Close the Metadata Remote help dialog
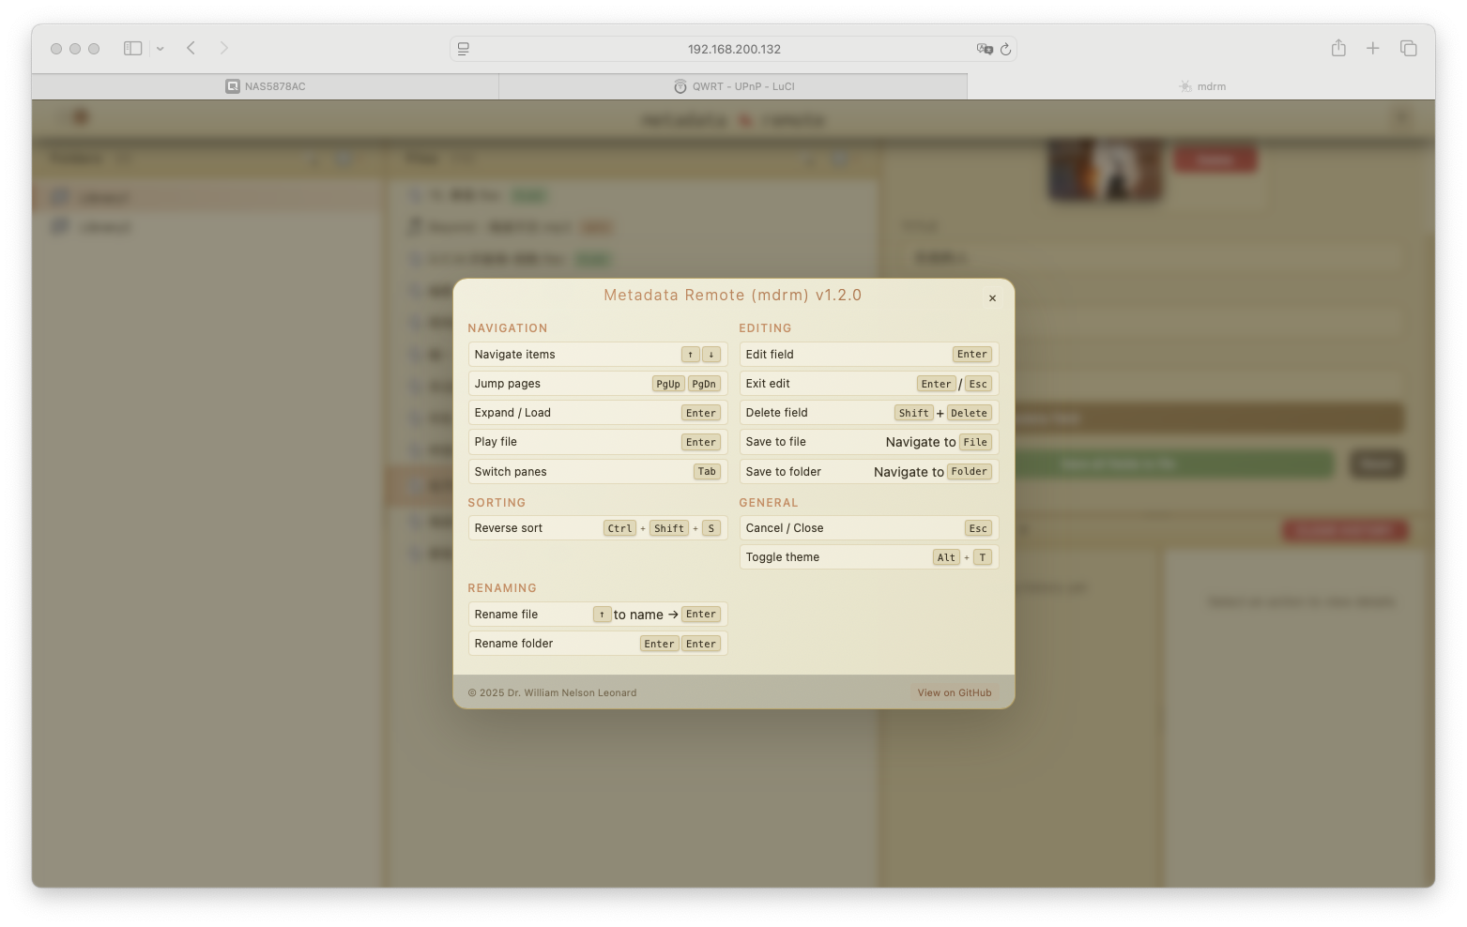 992,298
